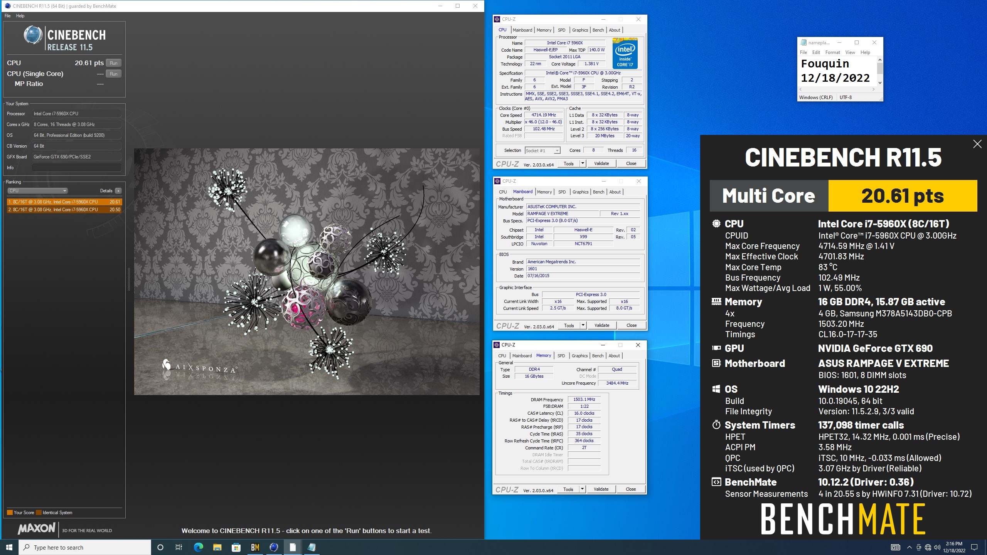Click System Timers stopwatch icon
987x555 pixels.
716,425
